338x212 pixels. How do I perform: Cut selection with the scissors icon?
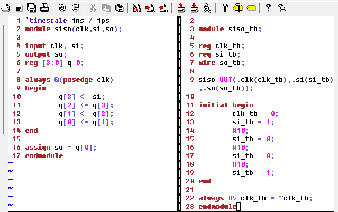[x=93, y=7]
